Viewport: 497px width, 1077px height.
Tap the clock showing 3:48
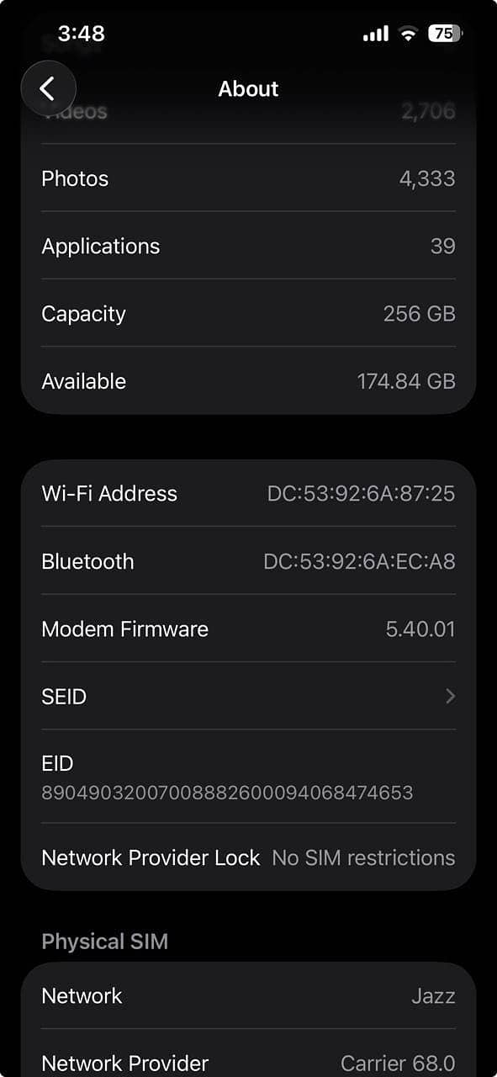[x=79, y=34]
